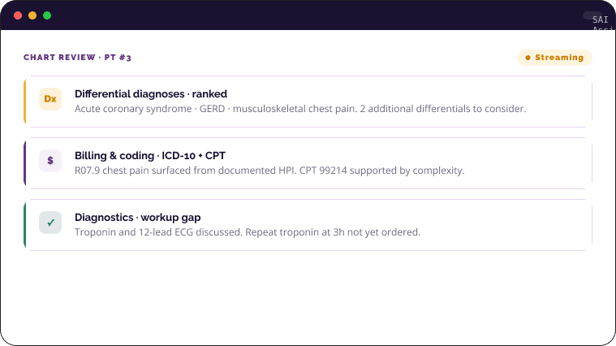Click the R07.9 chest pain billing description
Screen dimensions: 616x346
[269, 171]
